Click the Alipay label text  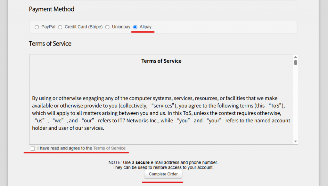click(145, 27)
